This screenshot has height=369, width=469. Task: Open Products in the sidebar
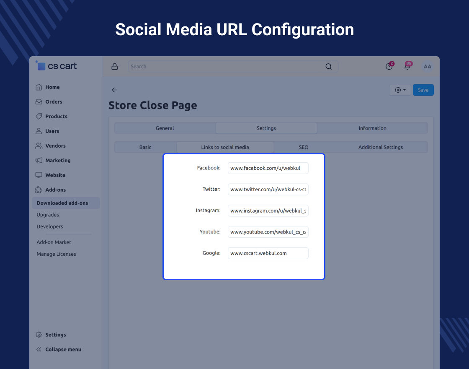(56, 116)
